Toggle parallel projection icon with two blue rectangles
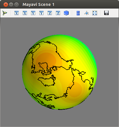 pos(78,13)
